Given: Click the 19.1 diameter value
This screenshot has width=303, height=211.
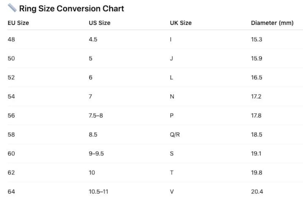Looking at the screenshot, I should point(256,154).
